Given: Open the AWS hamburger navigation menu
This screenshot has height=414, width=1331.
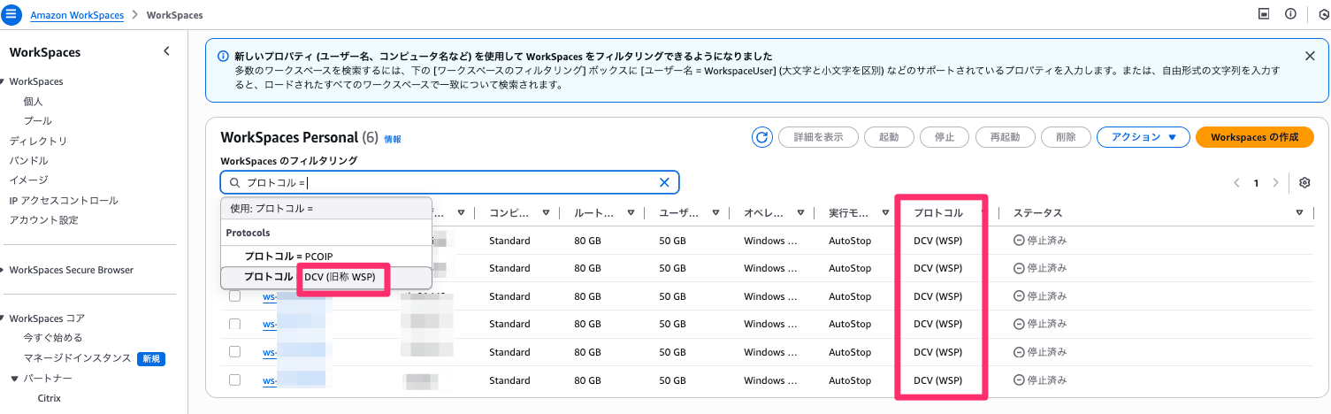Looking at the screenshot, I should 12,15.
